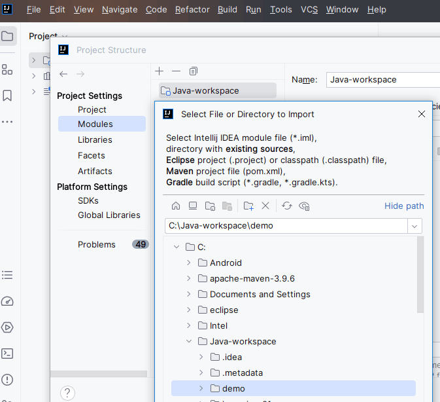Open the Terminal tool window icon
The height and width of the screenshot is (402, 440).
(x=7, y=354)
